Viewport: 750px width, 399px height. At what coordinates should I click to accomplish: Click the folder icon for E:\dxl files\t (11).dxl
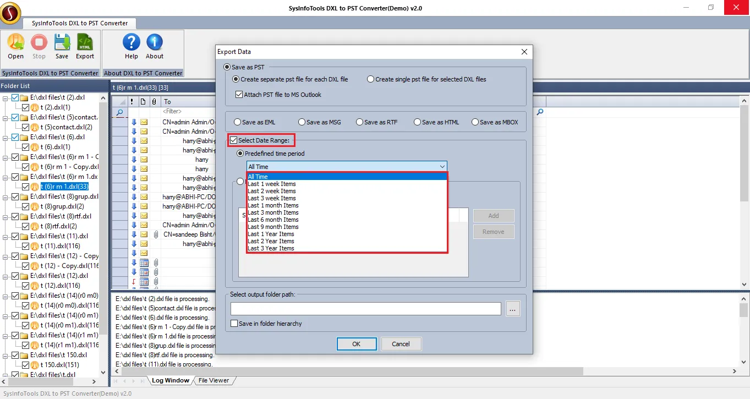click(x=24, y=236)
